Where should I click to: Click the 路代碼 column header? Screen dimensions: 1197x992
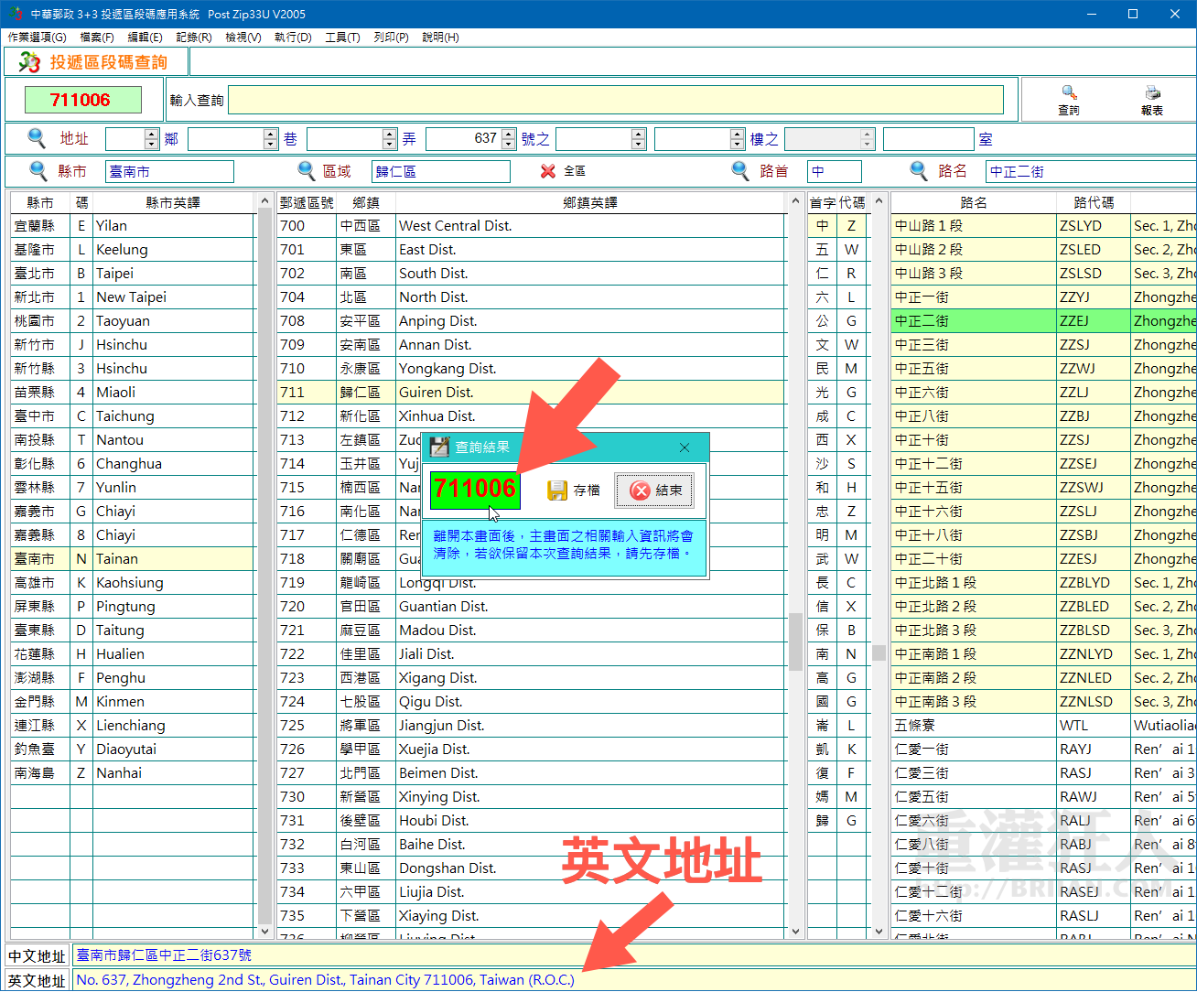1094,203
